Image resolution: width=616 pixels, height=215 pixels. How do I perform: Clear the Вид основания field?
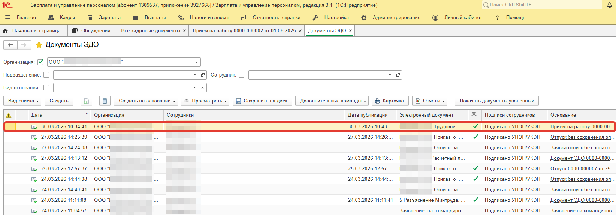pos(202,88)
